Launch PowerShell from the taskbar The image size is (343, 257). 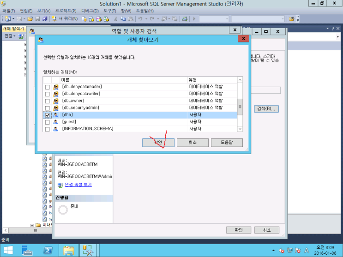coord(48,250)
